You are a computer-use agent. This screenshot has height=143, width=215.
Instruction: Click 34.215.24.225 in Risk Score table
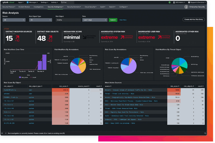pyautogui.click(x=9, y=123)
